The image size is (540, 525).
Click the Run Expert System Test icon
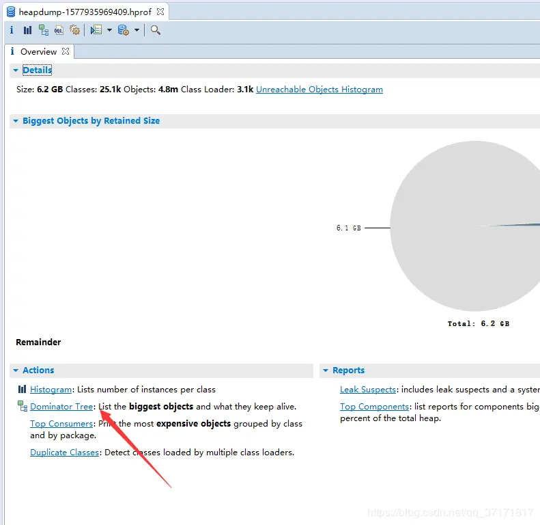tap(96, 30)
